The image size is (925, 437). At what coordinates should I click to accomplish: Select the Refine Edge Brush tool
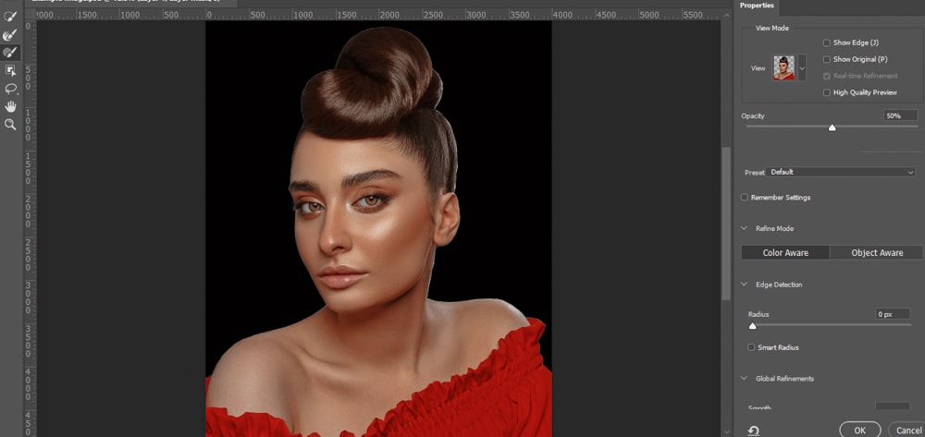point(10,35)
